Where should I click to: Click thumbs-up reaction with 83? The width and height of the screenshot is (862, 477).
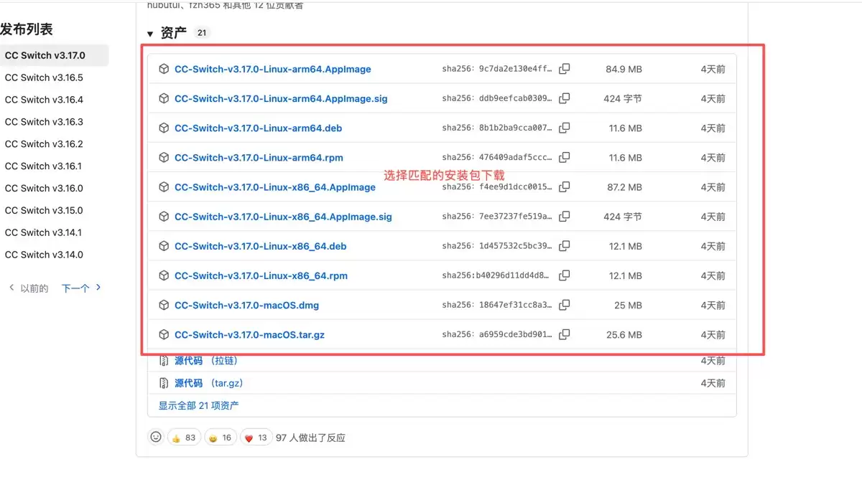pos(184,438)
